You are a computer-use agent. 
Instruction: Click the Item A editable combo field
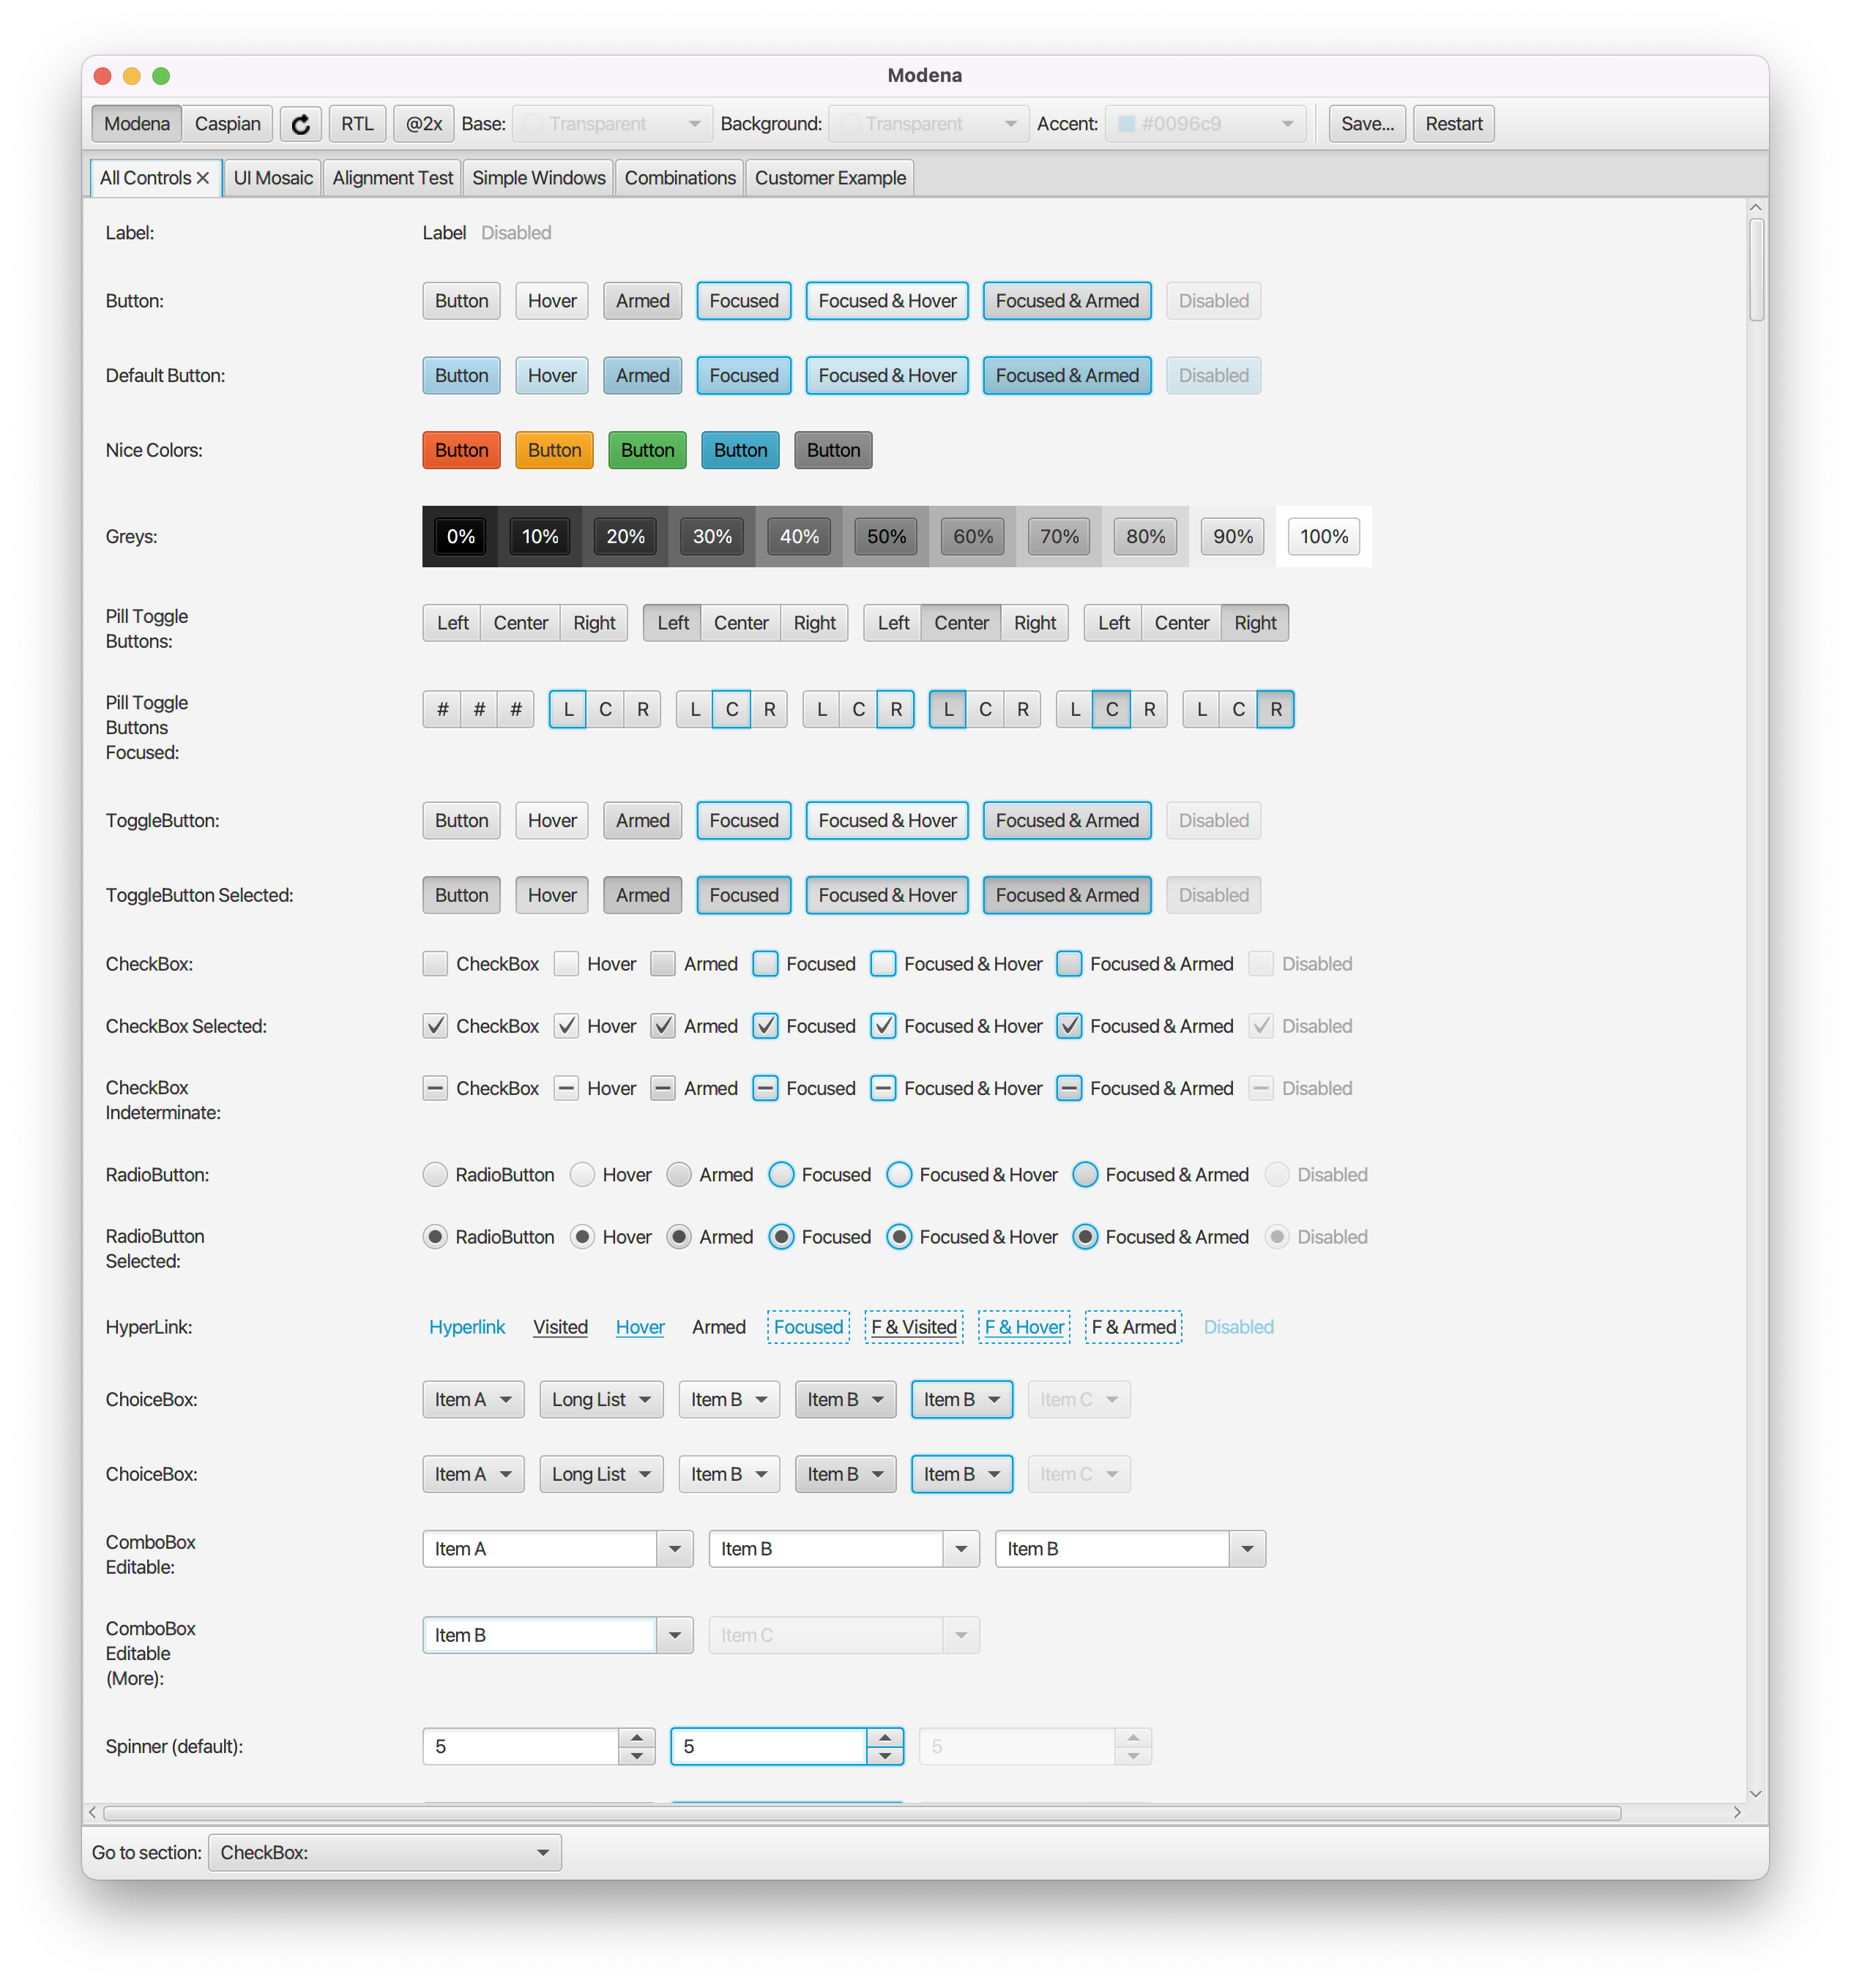(x=540, y=1549)
